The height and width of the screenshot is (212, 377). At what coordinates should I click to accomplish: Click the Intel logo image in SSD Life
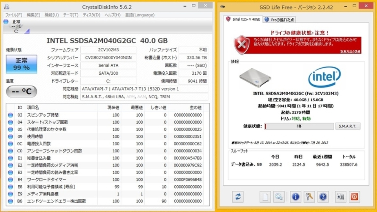(324, 77)
